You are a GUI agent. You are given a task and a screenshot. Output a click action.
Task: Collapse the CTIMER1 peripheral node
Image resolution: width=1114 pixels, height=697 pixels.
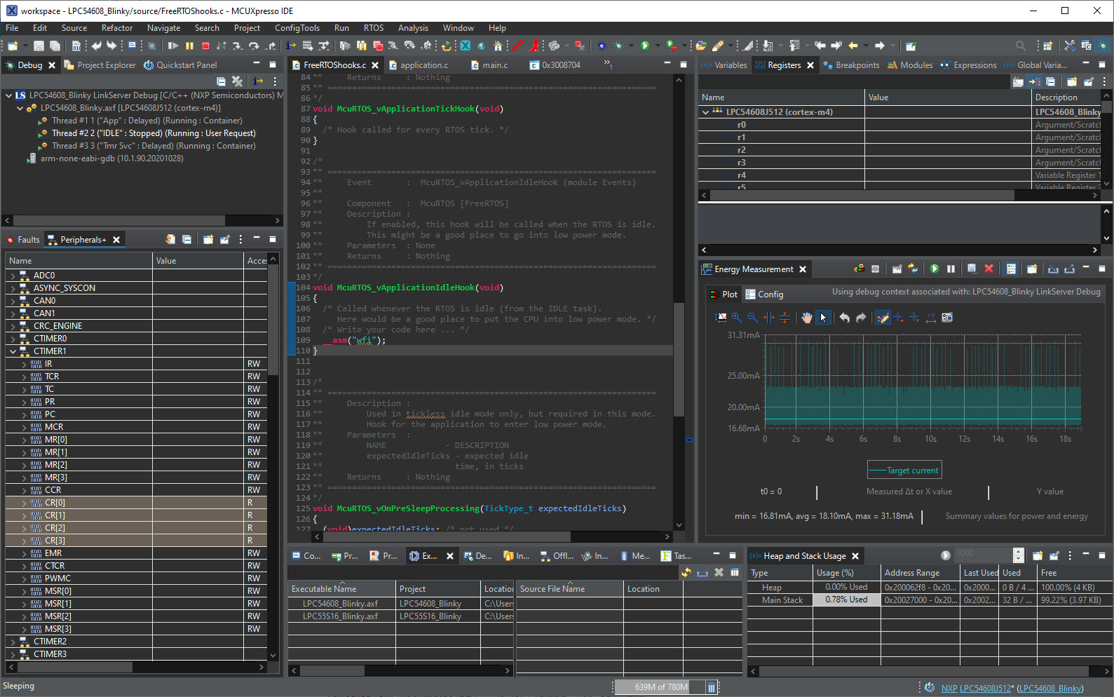click(x=13, y=351)
